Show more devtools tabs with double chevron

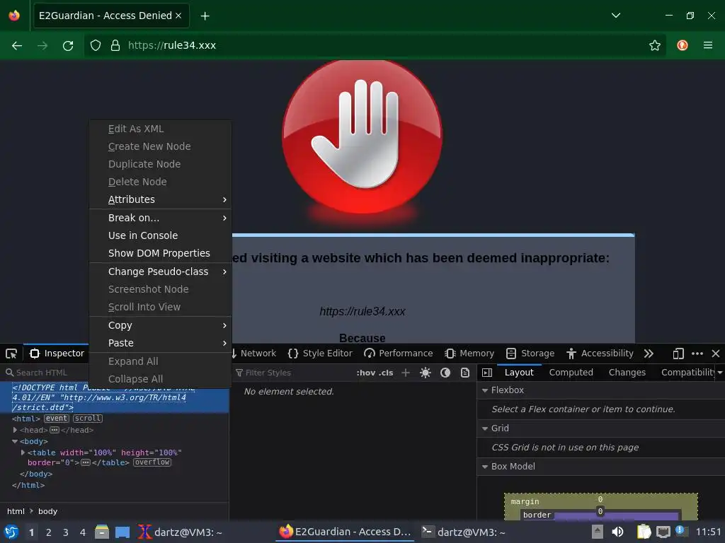click(x=649, y=354)
